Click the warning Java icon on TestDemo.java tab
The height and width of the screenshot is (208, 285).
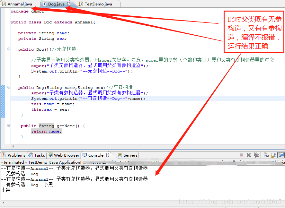pos(81,4)
